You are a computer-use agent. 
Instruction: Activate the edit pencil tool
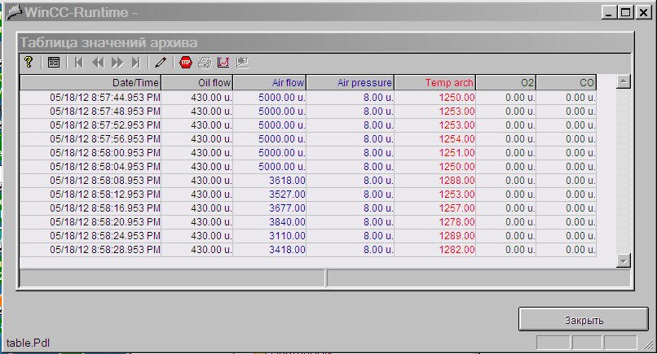click(160, 63)
